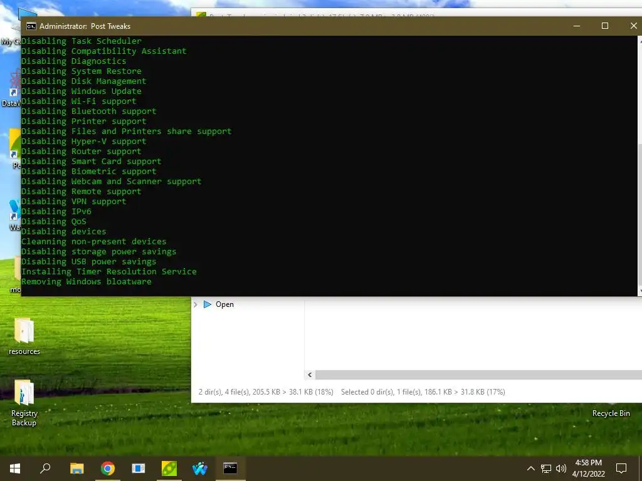The image size is (642, 481).
Task: Click 'Administrator: Post Tweaks' window title
Action: tap(85, 26)
